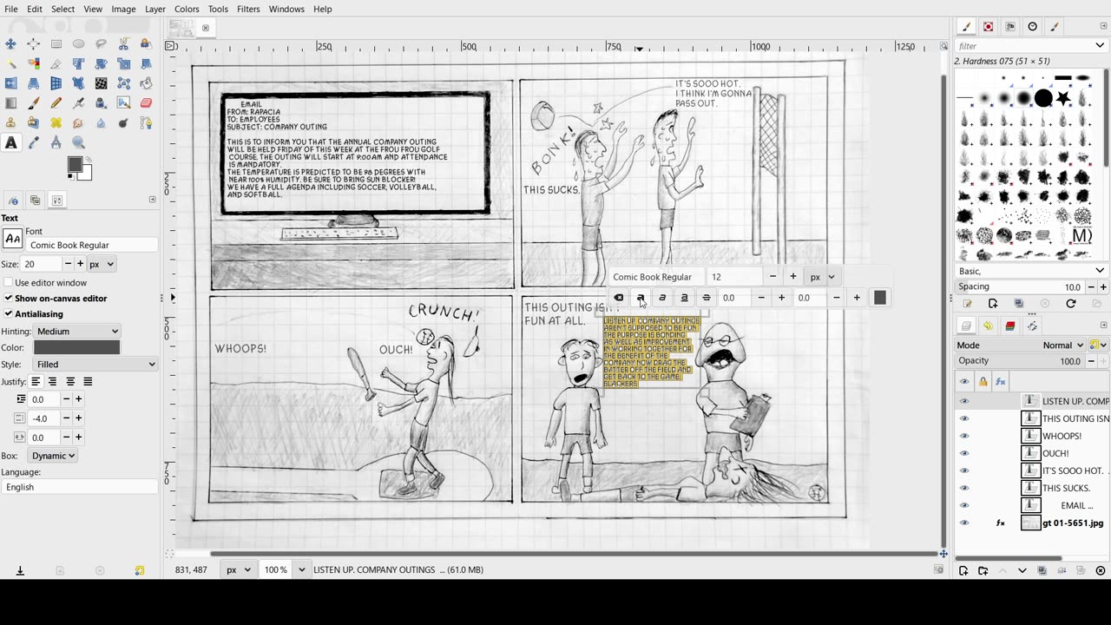
Task: Increase brush Spacing with plus button
Action: [x=1103, y=286]
